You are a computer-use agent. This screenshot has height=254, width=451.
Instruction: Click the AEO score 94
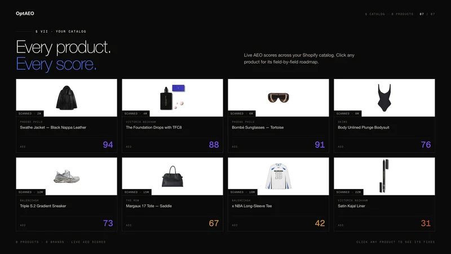tap(108, 144)
